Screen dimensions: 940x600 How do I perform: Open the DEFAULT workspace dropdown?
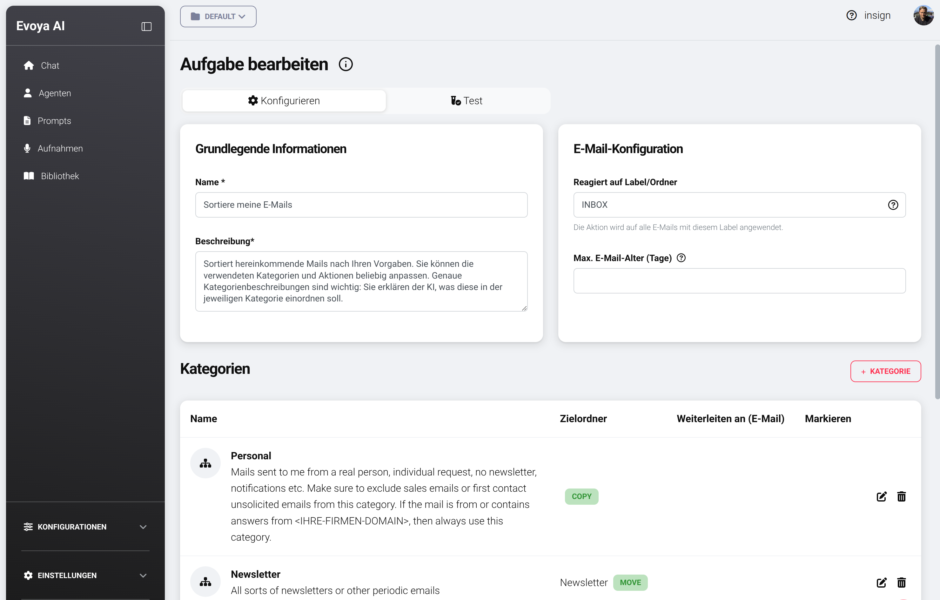(218, 17)
